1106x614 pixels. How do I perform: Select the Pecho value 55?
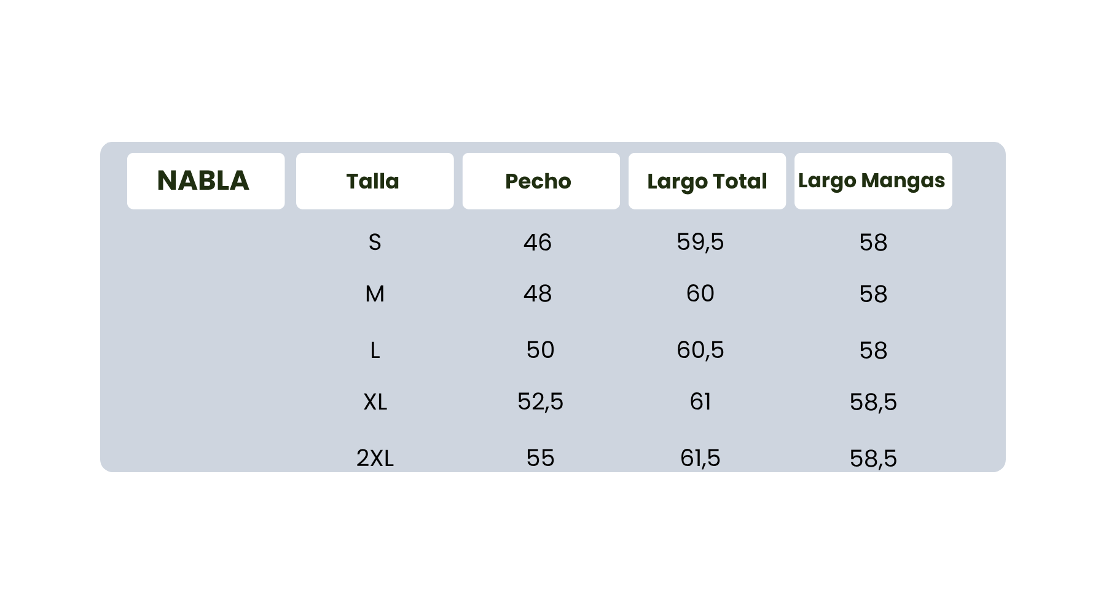tap(541, 458)
